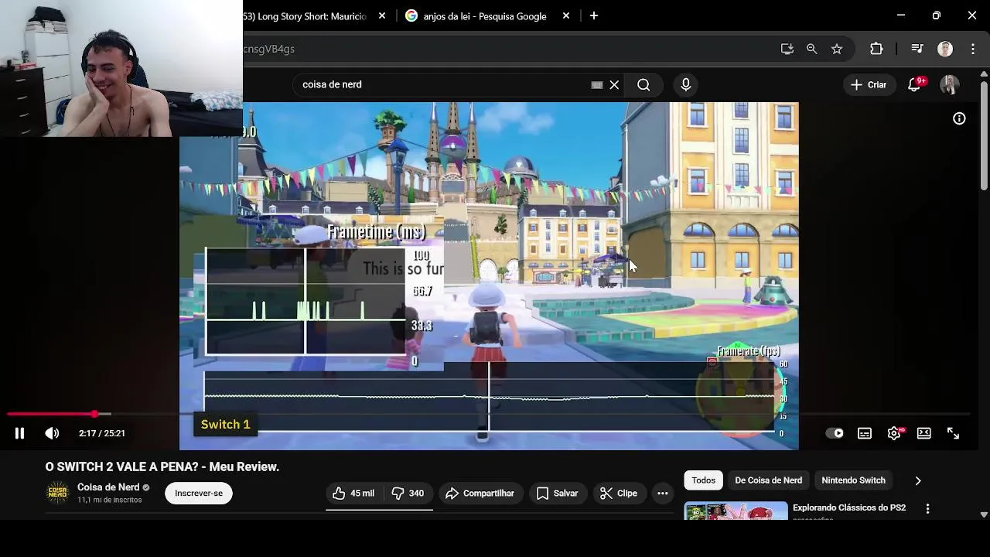This screenshot has width=990, height=557.
Task: Expand more filter chips with the arrow
Action: tap(918, 480)
